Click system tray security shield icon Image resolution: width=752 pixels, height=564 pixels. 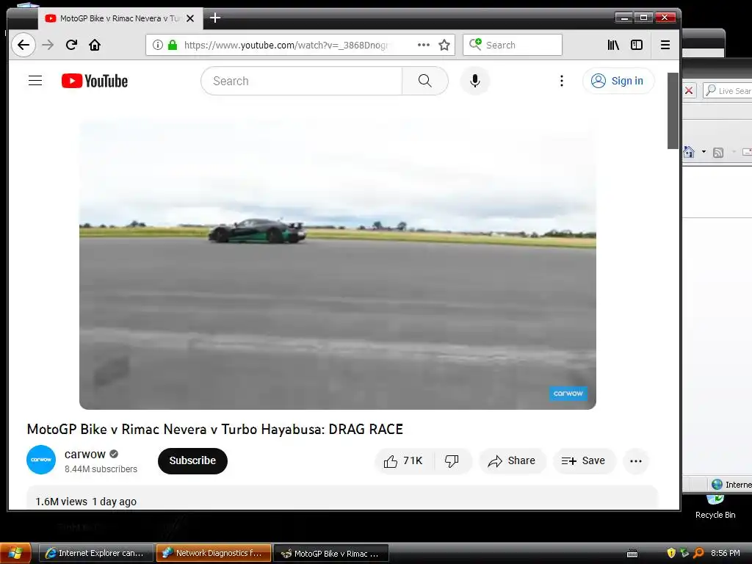click(671, 553)
